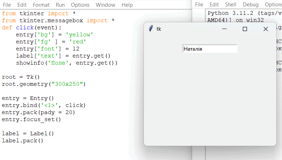
Task: Click the label.pack() line
Action: click(23, 141)
